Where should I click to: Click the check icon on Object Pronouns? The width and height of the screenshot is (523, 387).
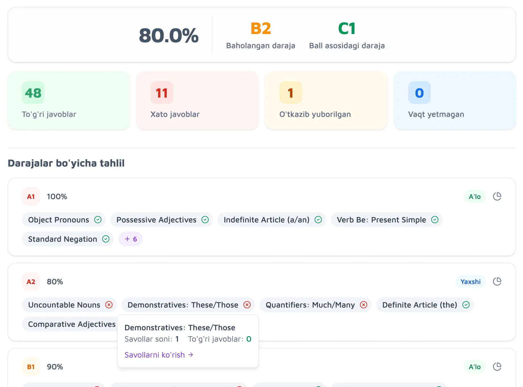tap(98, 220)
